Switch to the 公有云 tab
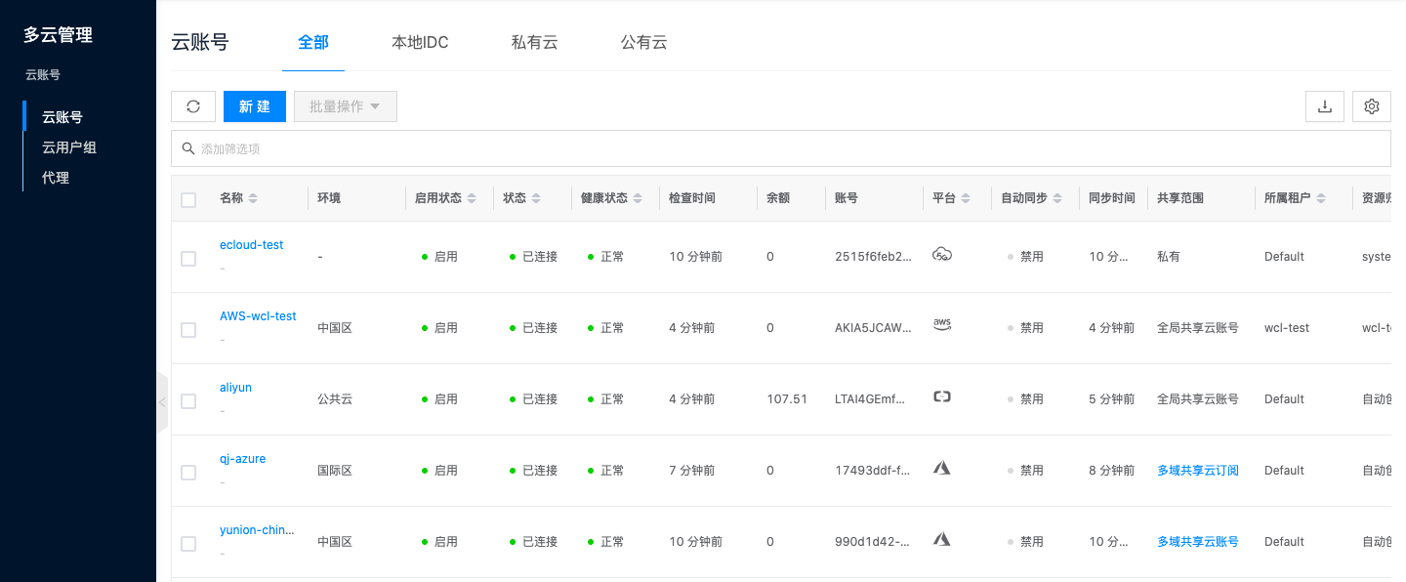1406x582 pixels. 643,42
